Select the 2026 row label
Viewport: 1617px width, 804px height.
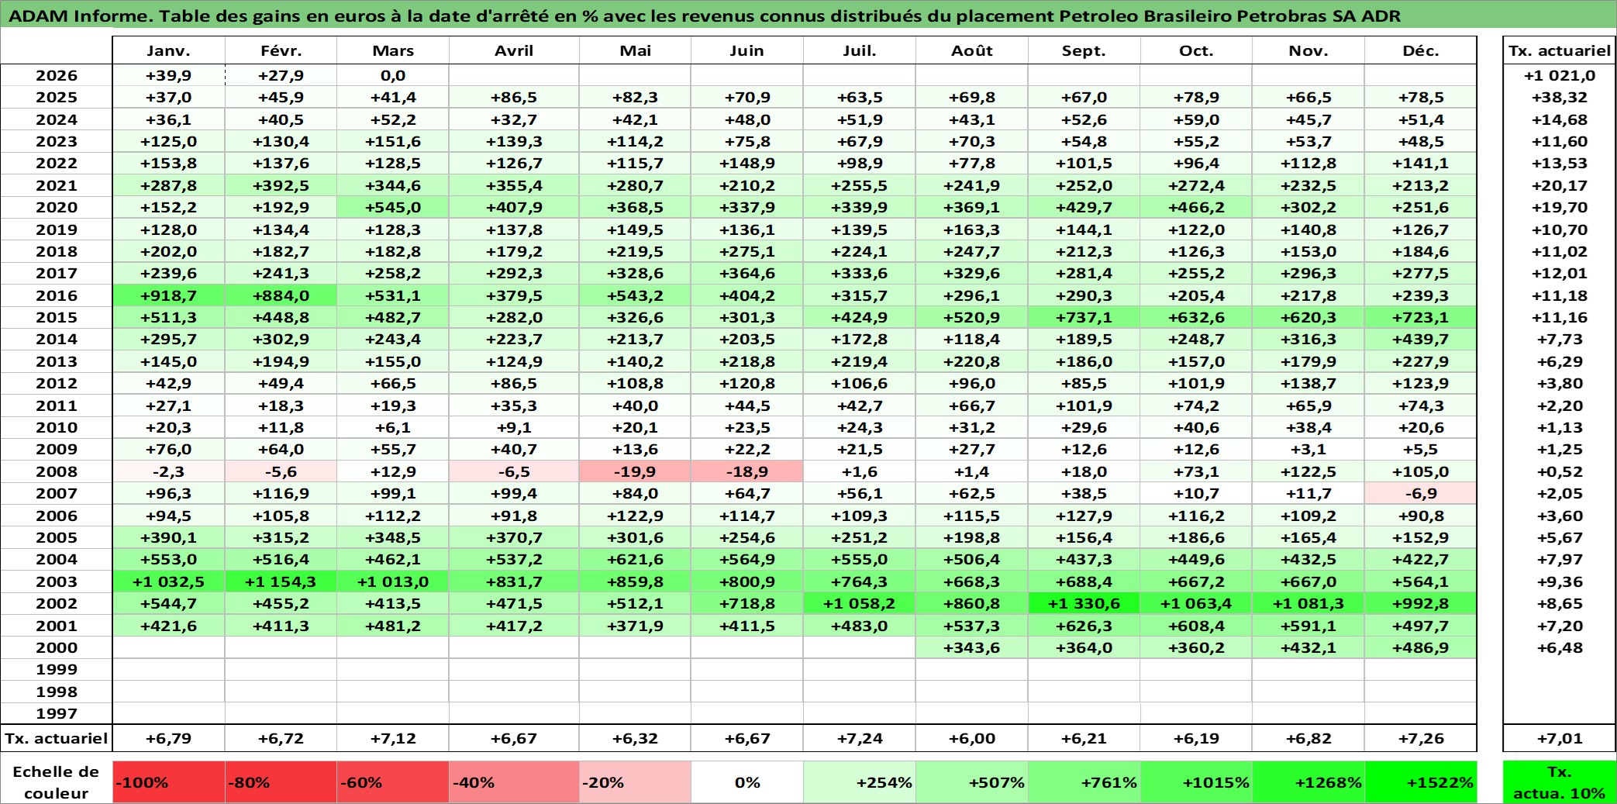click(57, 75)
